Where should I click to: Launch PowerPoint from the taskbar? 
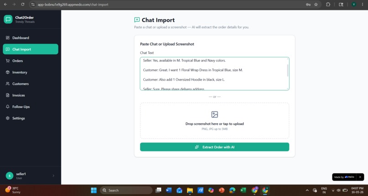point(221,191)
